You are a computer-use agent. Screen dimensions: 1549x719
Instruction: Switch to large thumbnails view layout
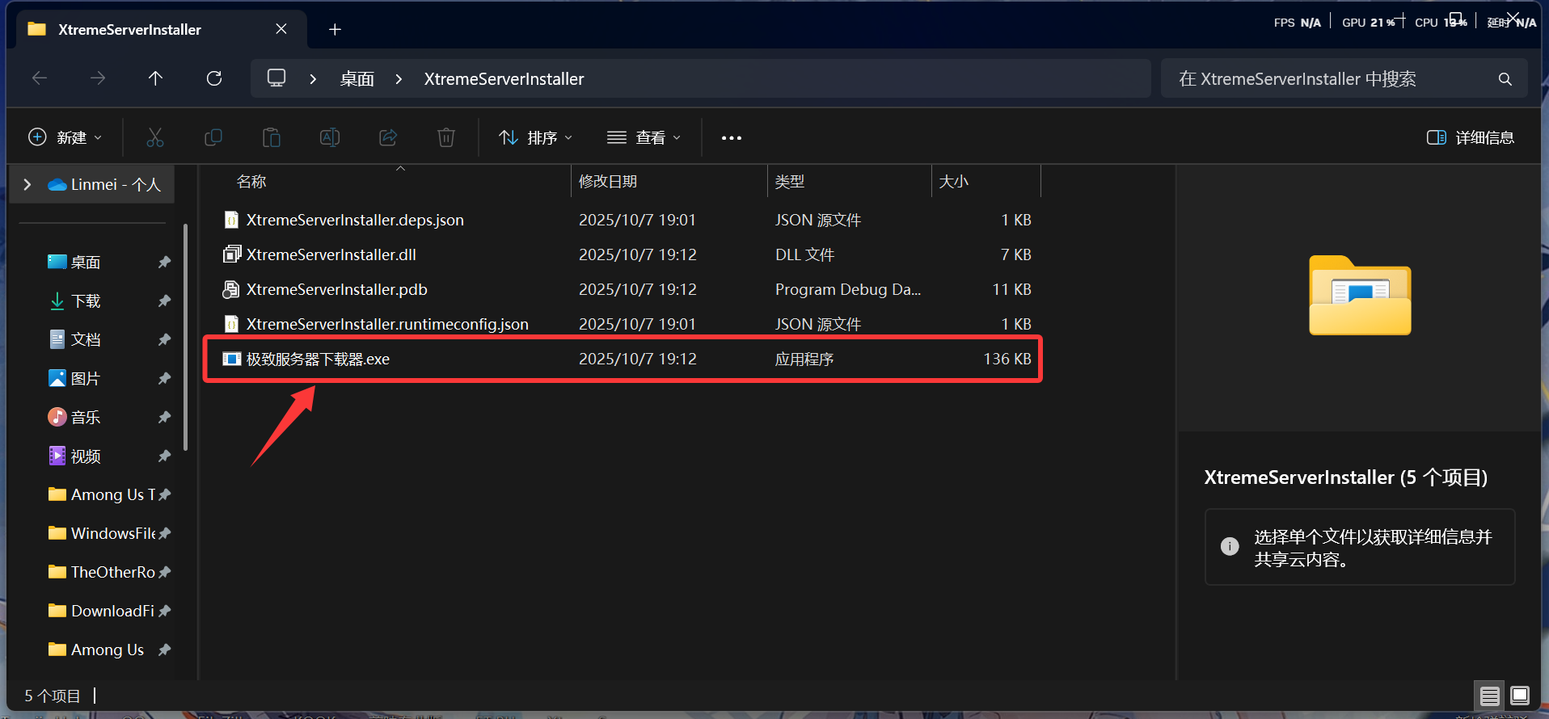tap(1520, 696)
